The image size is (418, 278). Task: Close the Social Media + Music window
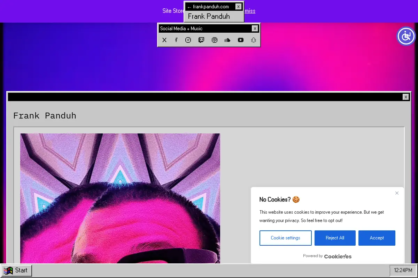255,28
